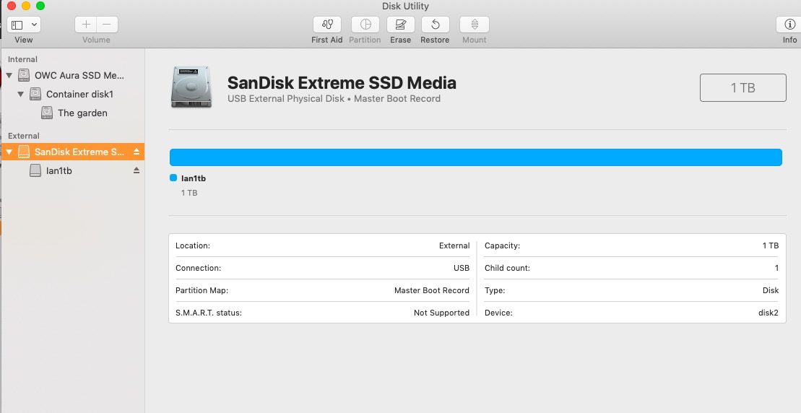Viewport: 801px width, 413px height.
Task: Open the View sidebar dropdown
Action: [x=24, y=25]
